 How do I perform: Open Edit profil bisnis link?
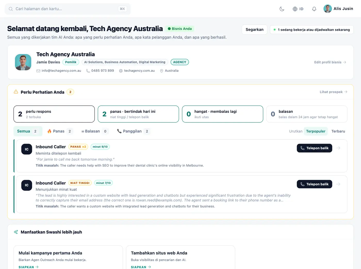pyautogui.click(x=330, y=62)
